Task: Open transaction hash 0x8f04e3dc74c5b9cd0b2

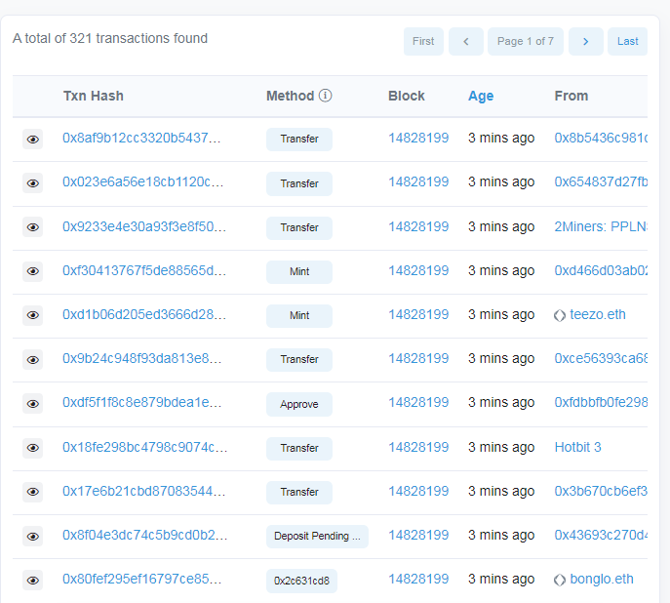Action: click(x=145, y=535)
